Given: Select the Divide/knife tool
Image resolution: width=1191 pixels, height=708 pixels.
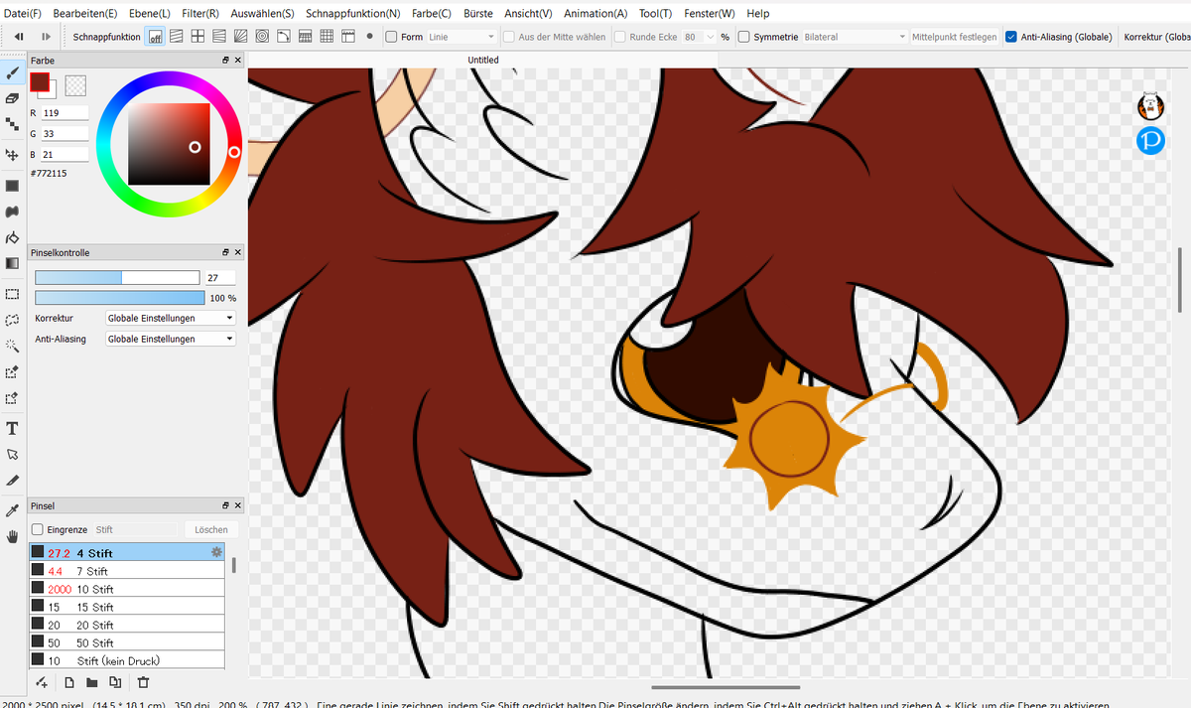Looking at the screenshot, I should (12, 480).
